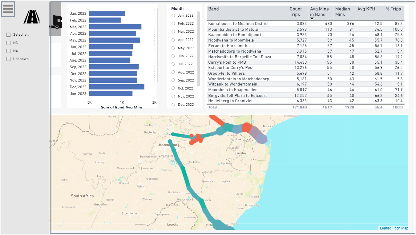The height and width of the screenshot is (235, 416).
Task: Open the hamburger menu icon
Action: pyautogui.click(x=8, y=9)
